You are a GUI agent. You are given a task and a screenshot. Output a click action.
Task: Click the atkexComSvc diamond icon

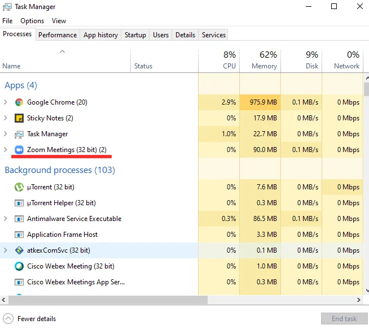click(19, 250)
